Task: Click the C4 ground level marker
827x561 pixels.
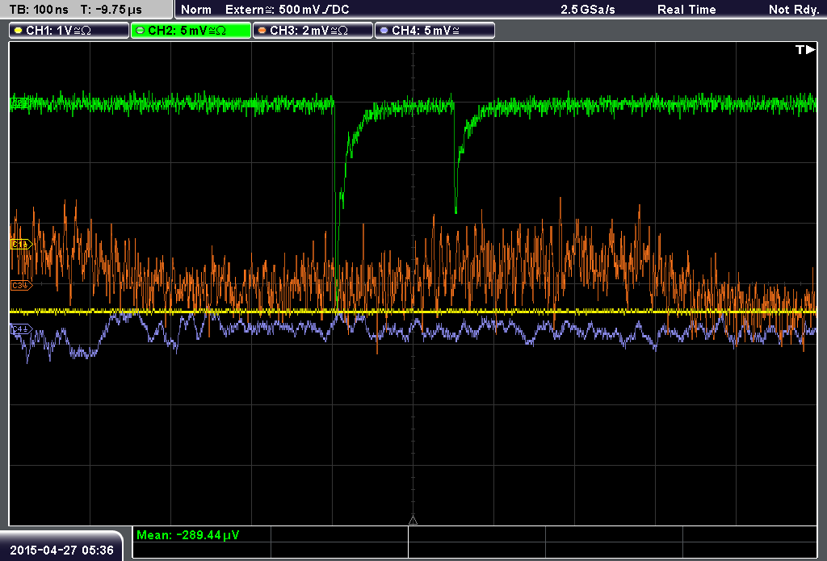Action: tap(21, 329)
